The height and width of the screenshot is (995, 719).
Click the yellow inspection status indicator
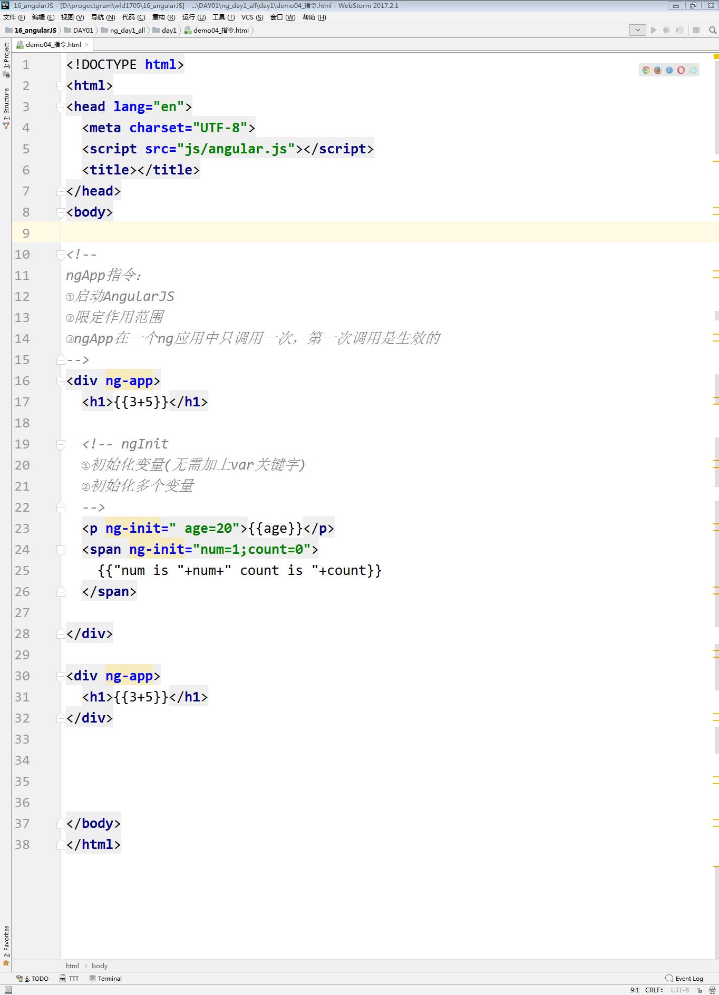point(716,56)
